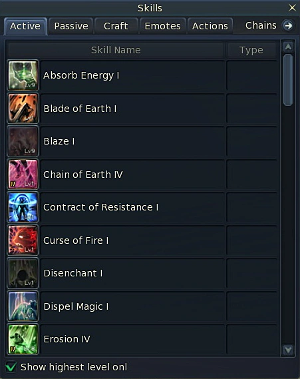Screen dimensions: 300x379
Task: Sort by the Skill Name column header
Action: pyautogui.click(x=116, y=50)
